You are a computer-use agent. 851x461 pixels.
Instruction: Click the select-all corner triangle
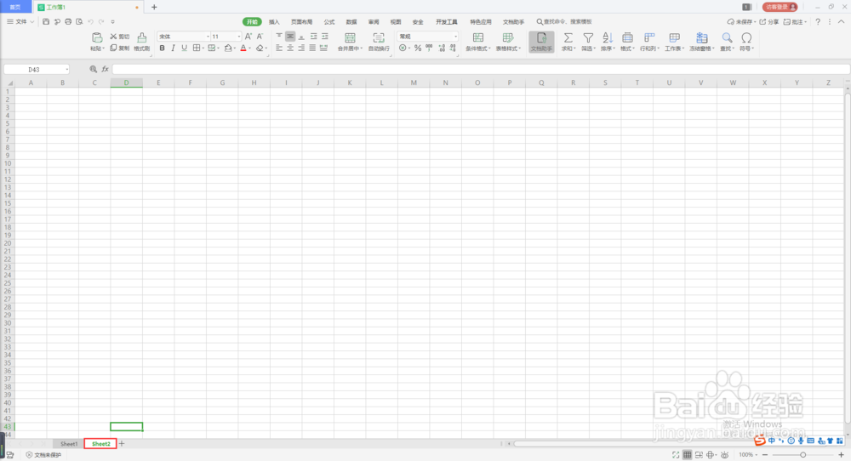click(9, 83)
